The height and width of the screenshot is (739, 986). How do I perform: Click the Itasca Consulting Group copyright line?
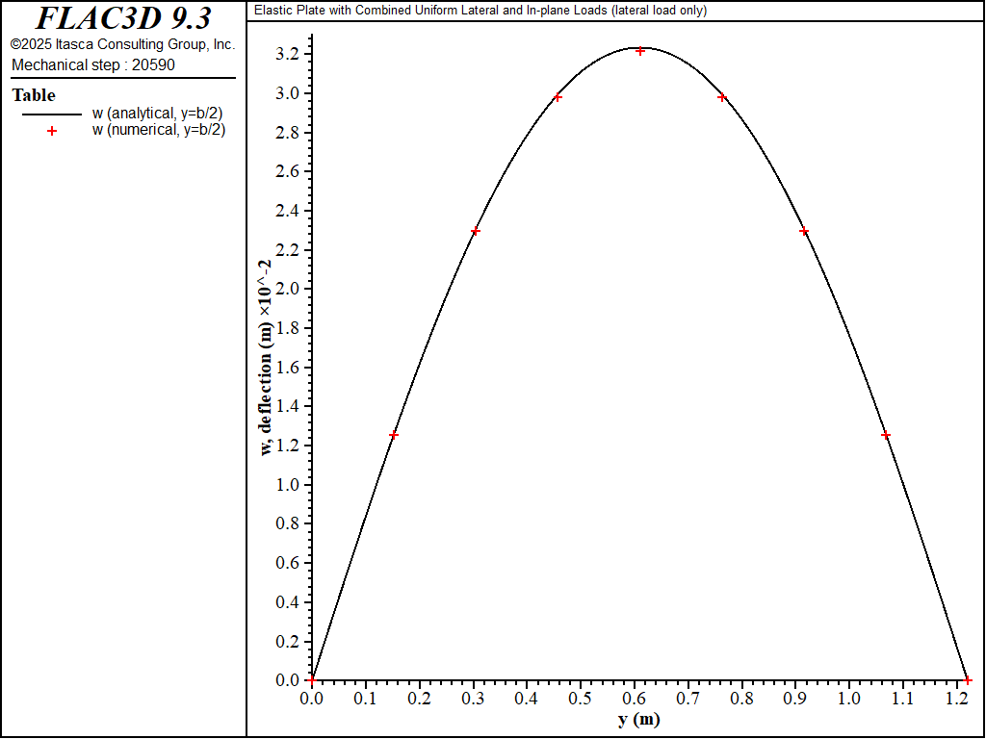click(x=122, y=44)
